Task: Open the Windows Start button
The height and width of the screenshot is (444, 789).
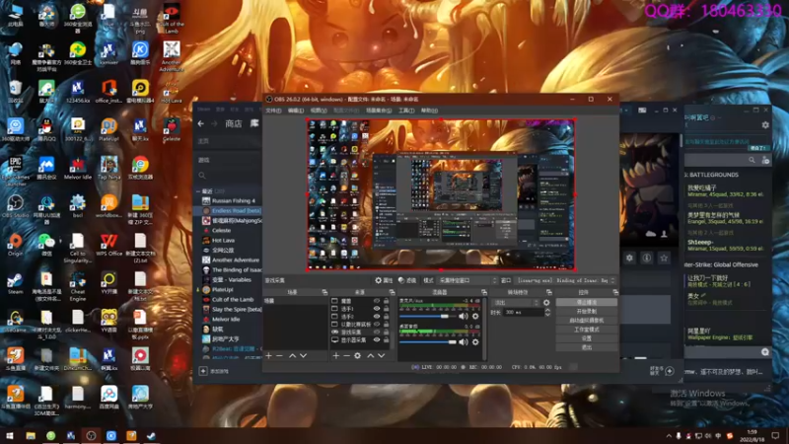Action: point(10,436)
